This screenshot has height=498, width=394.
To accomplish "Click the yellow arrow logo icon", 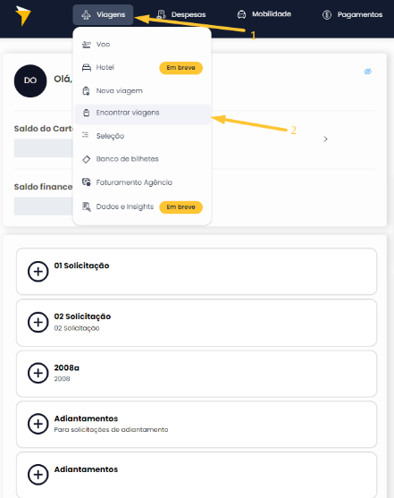I will 23,15.
